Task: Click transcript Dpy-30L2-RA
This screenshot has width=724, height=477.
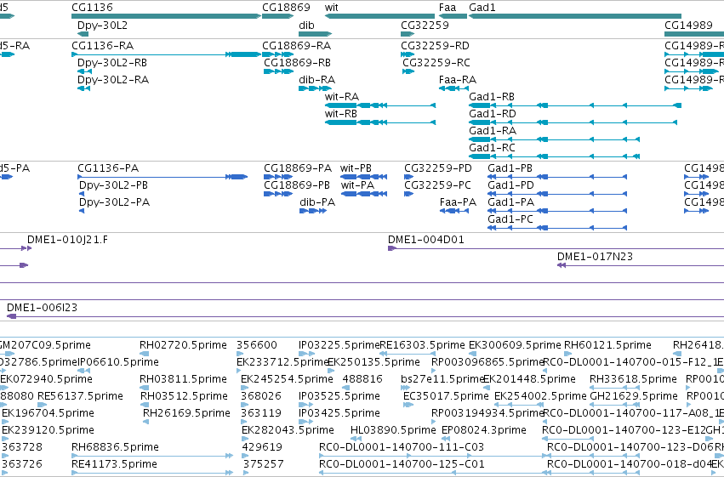Action: coord(113,80)
